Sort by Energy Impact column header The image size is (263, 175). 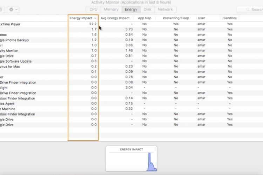point(83,18)
